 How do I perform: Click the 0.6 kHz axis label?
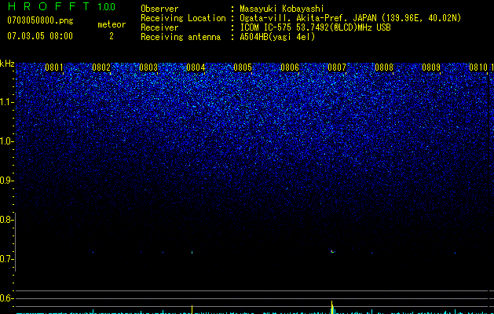click(6, 298)
